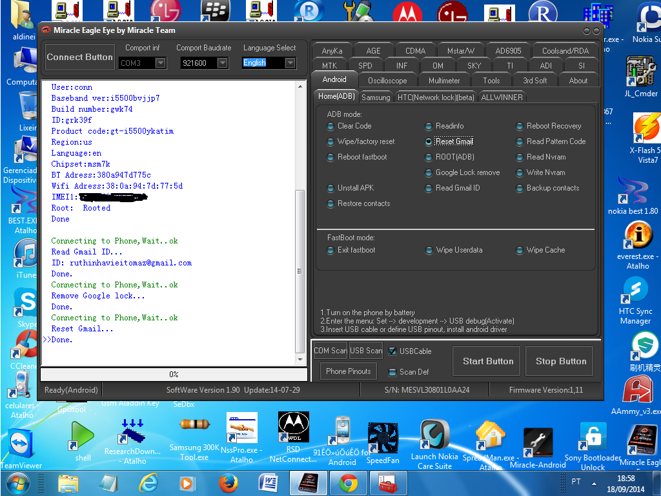
Task: Click the Connect Button
Action: [79, 57]
